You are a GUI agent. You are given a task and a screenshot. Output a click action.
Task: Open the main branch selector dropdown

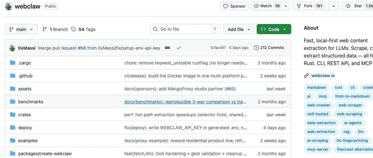(x=22, y=29)
